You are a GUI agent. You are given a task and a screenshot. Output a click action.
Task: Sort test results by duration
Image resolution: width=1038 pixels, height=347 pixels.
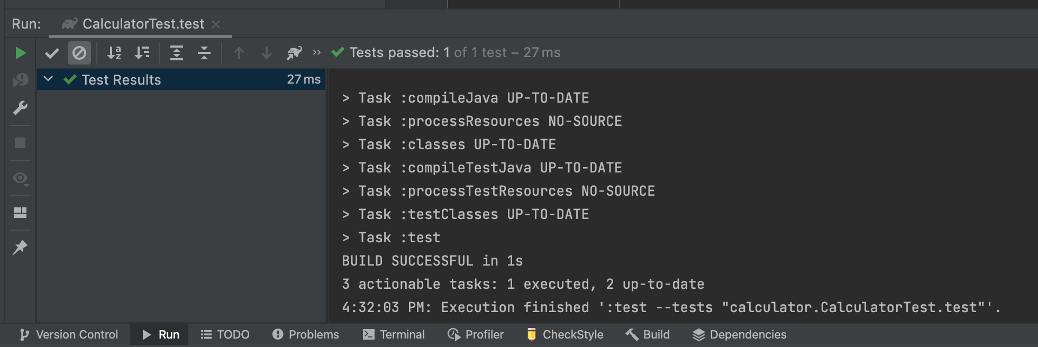click(x=142, y=53)
